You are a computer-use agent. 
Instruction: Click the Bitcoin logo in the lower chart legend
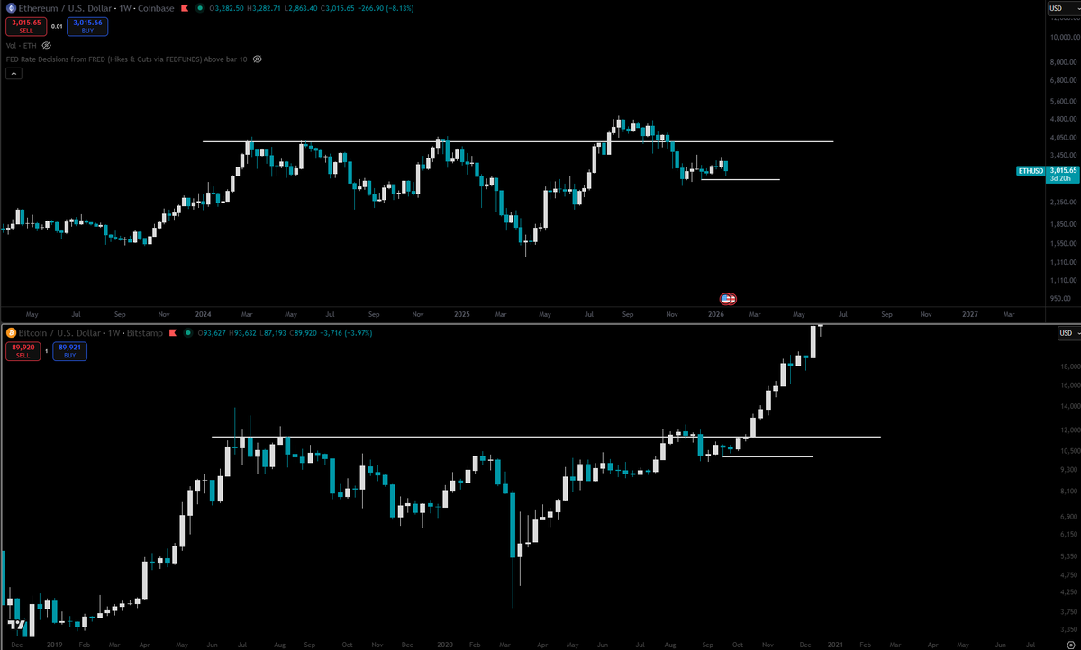(x=11, y=333)
